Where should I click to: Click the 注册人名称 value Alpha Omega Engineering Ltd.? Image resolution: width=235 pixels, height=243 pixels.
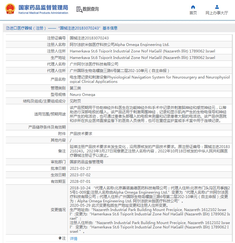tap(119, 45)
